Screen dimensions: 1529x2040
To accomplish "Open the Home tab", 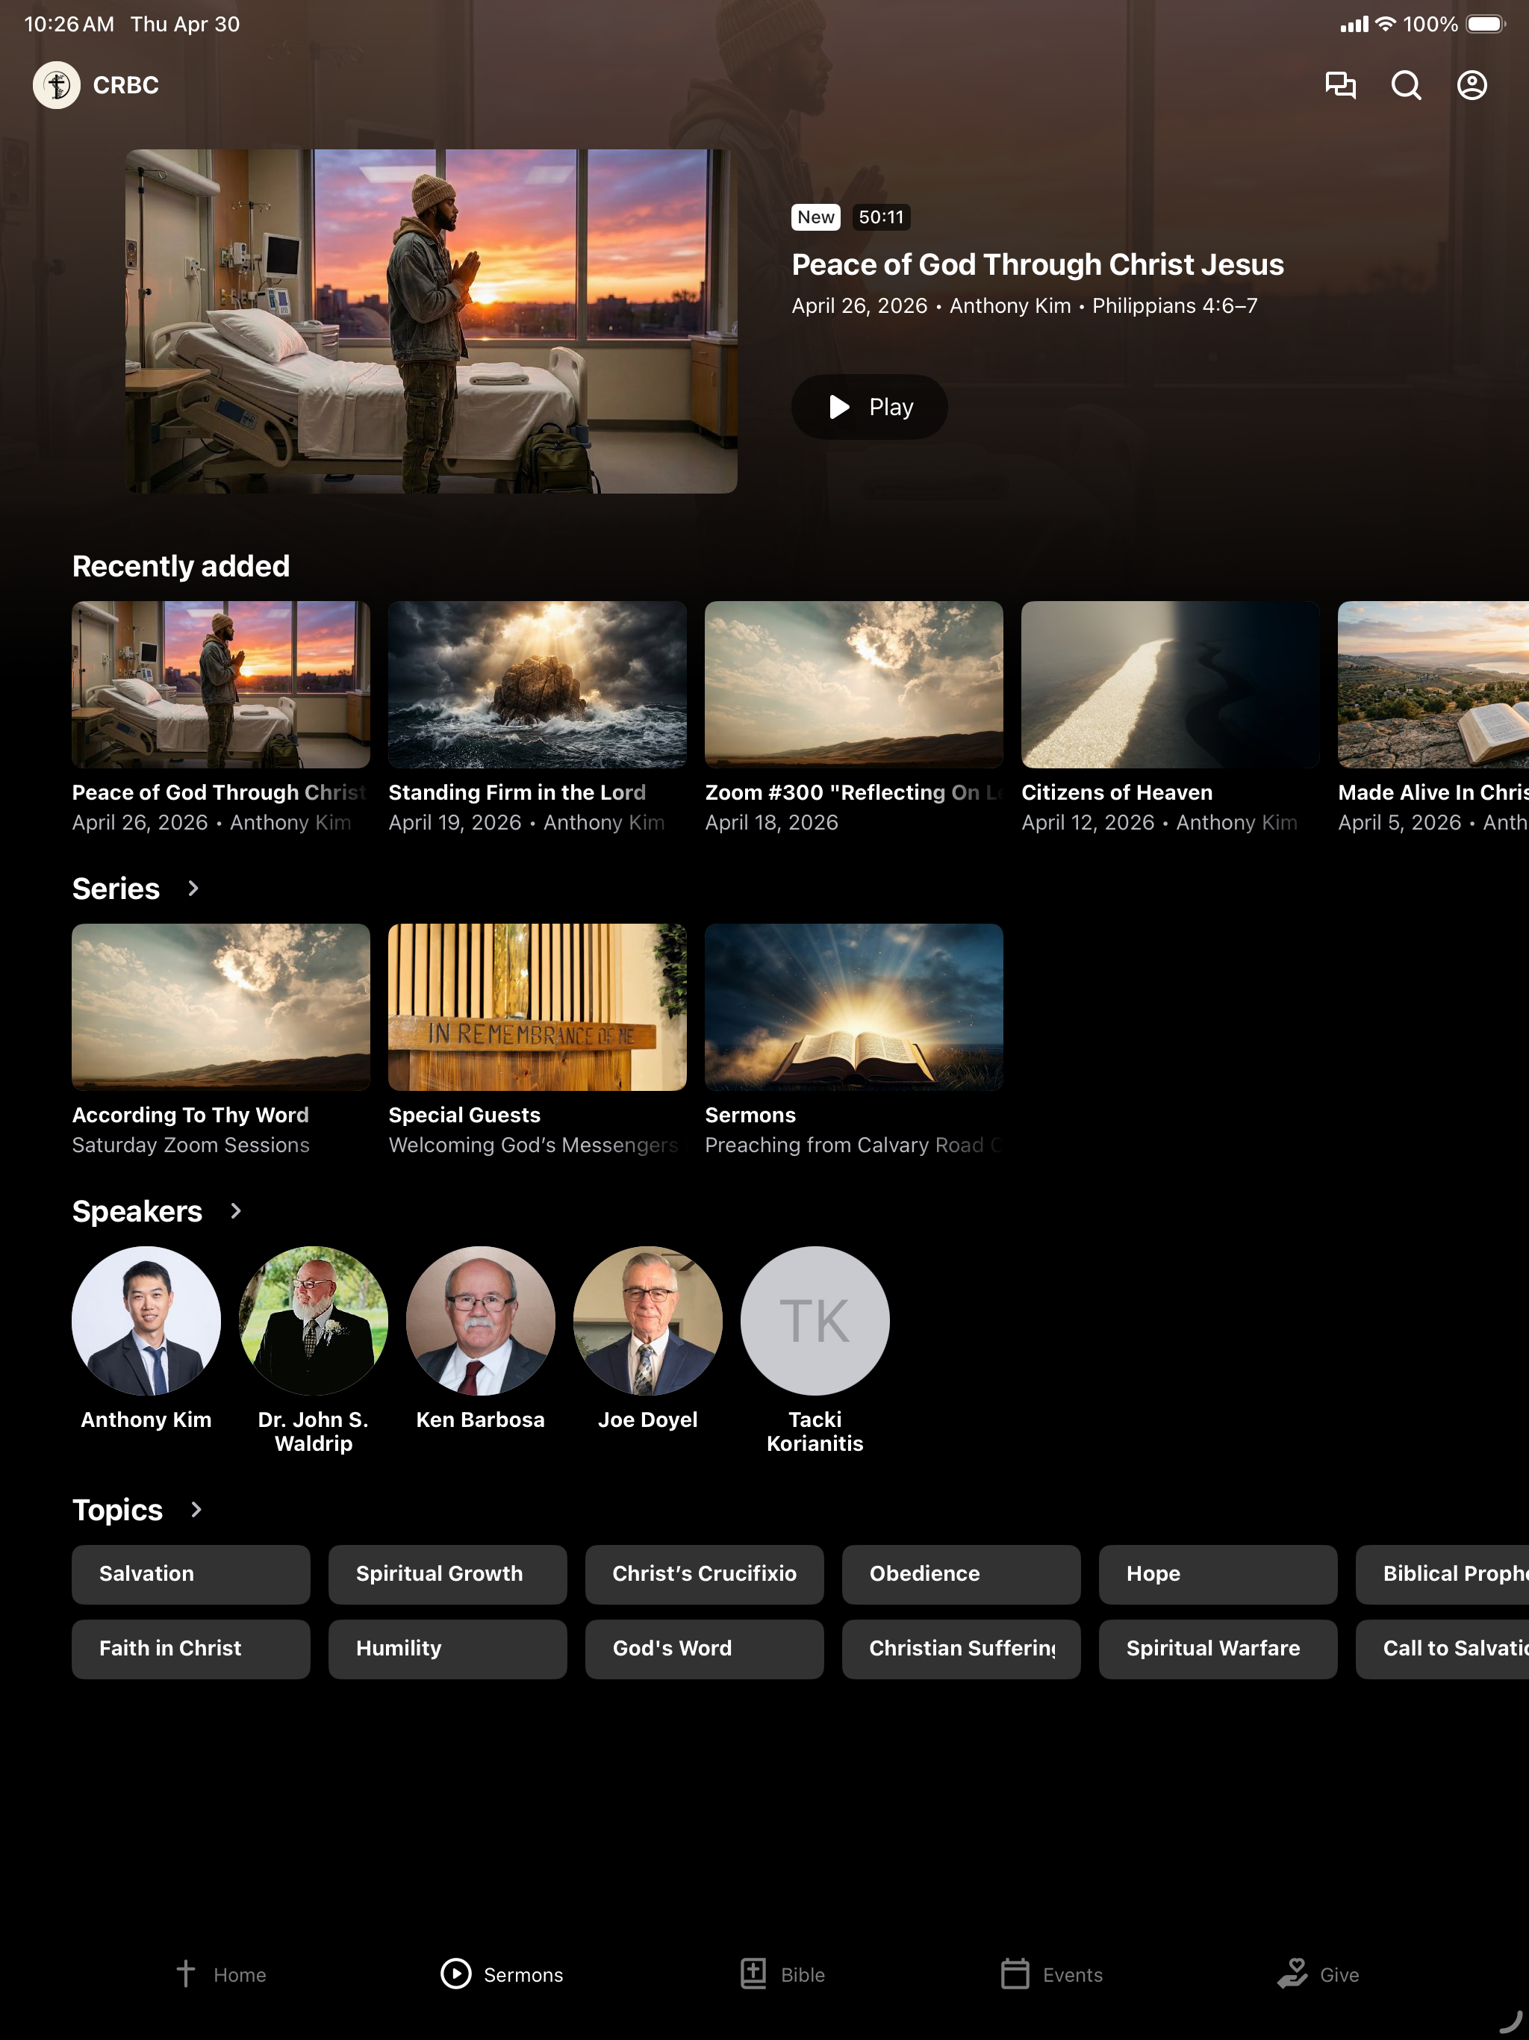I will point(221,1974).
